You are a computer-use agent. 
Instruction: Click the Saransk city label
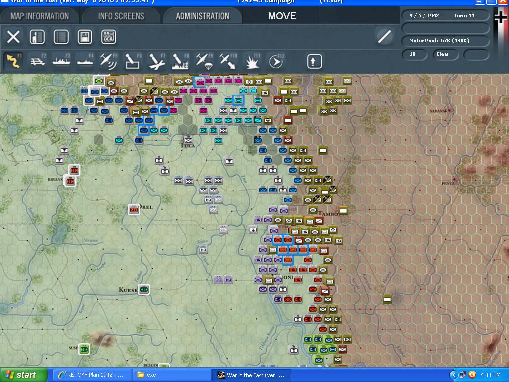click(x=439, y=111)
